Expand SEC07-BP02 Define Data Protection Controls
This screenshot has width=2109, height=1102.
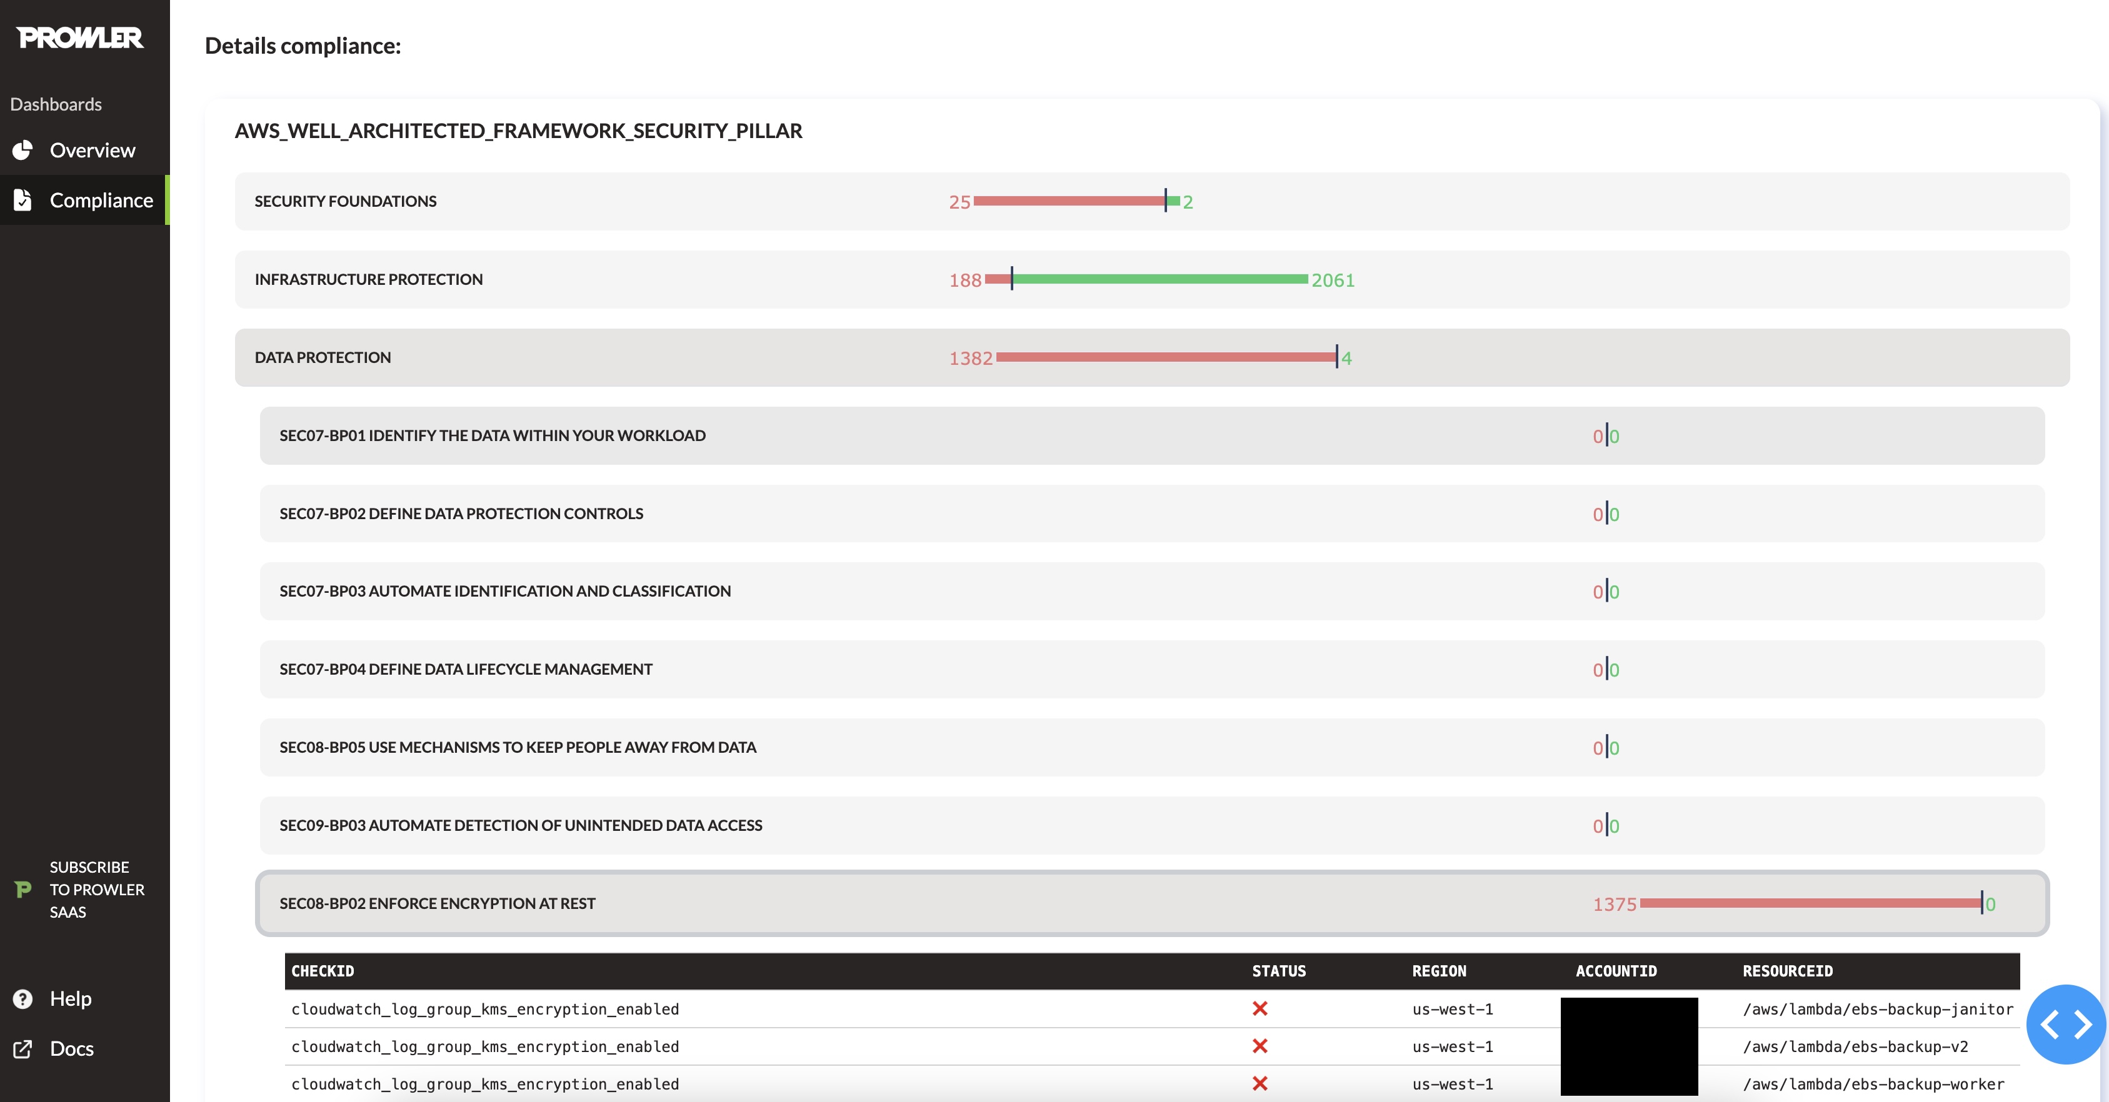point(1152,514)
